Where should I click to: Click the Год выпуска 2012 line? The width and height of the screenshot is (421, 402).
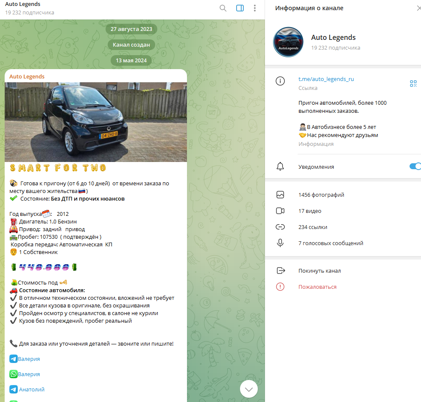(x=39, y=214)
